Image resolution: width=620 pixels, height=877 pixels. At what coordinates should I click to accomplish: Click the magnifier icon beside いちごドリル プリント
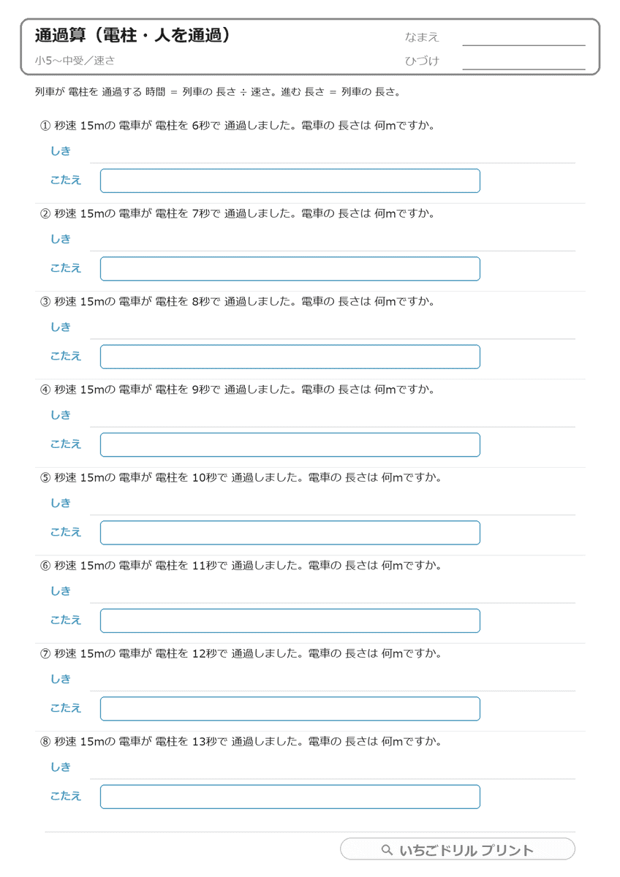tap(387, 850)
